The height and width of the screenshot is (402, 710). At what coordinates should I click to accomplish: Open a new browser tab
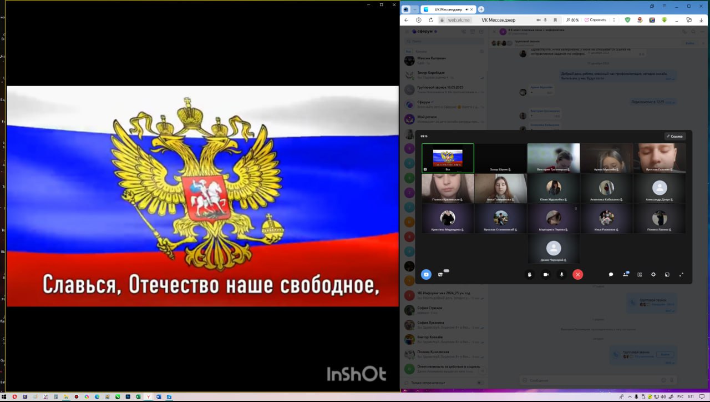click(x=481, y=9)
